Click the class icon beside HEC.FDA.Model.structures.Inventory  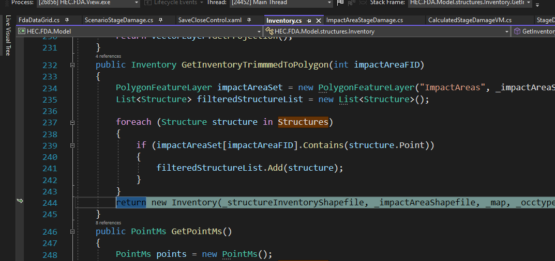coord(269,31)
